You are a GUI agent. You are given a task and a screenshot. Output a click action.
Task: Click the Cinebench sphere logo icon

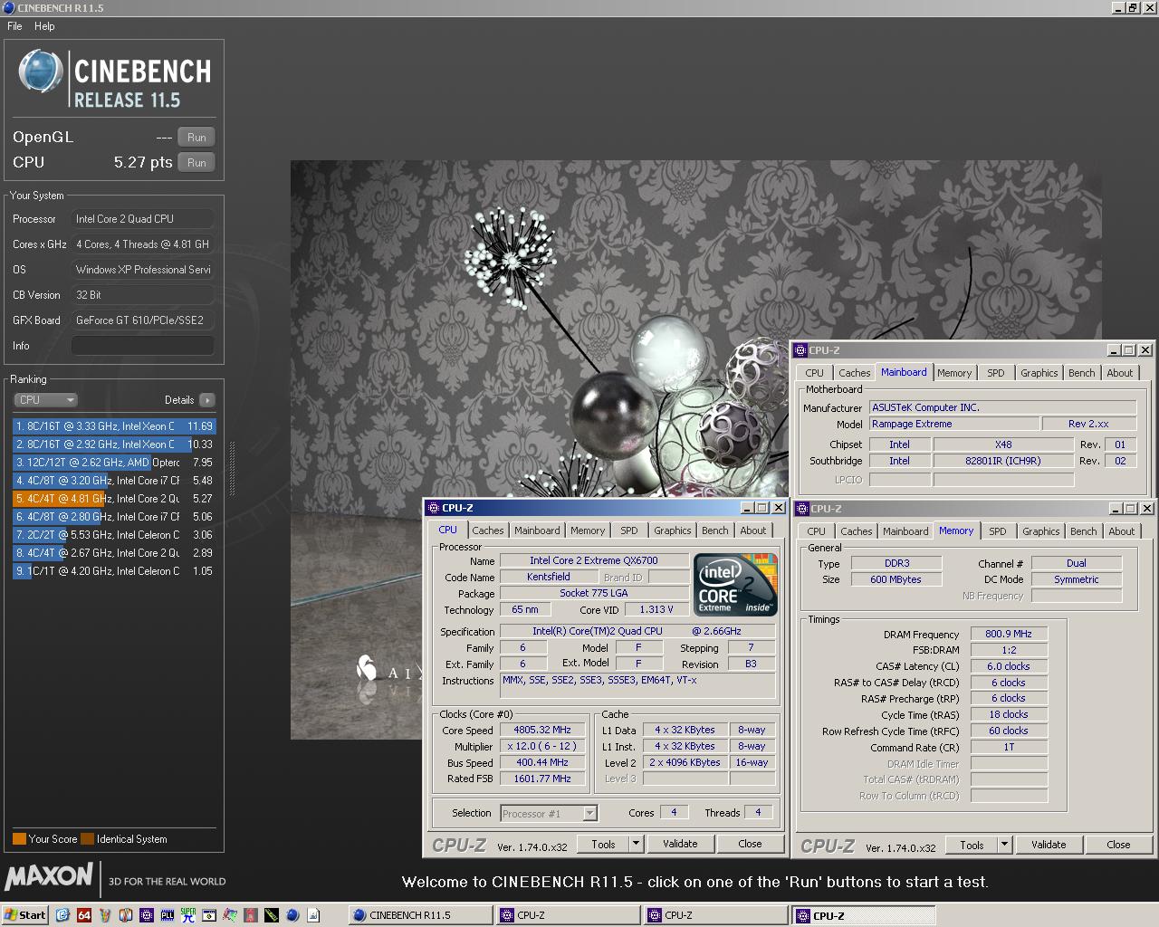[40, 72]
